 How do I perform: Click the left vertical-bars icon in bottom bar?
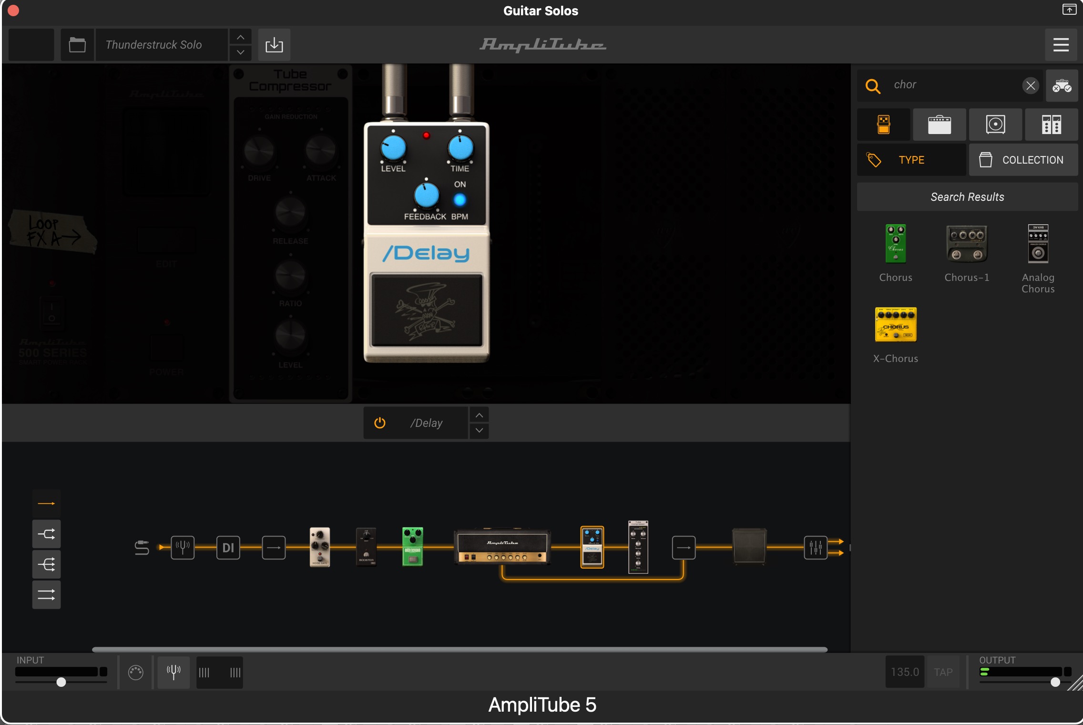[x=204, y=673]
